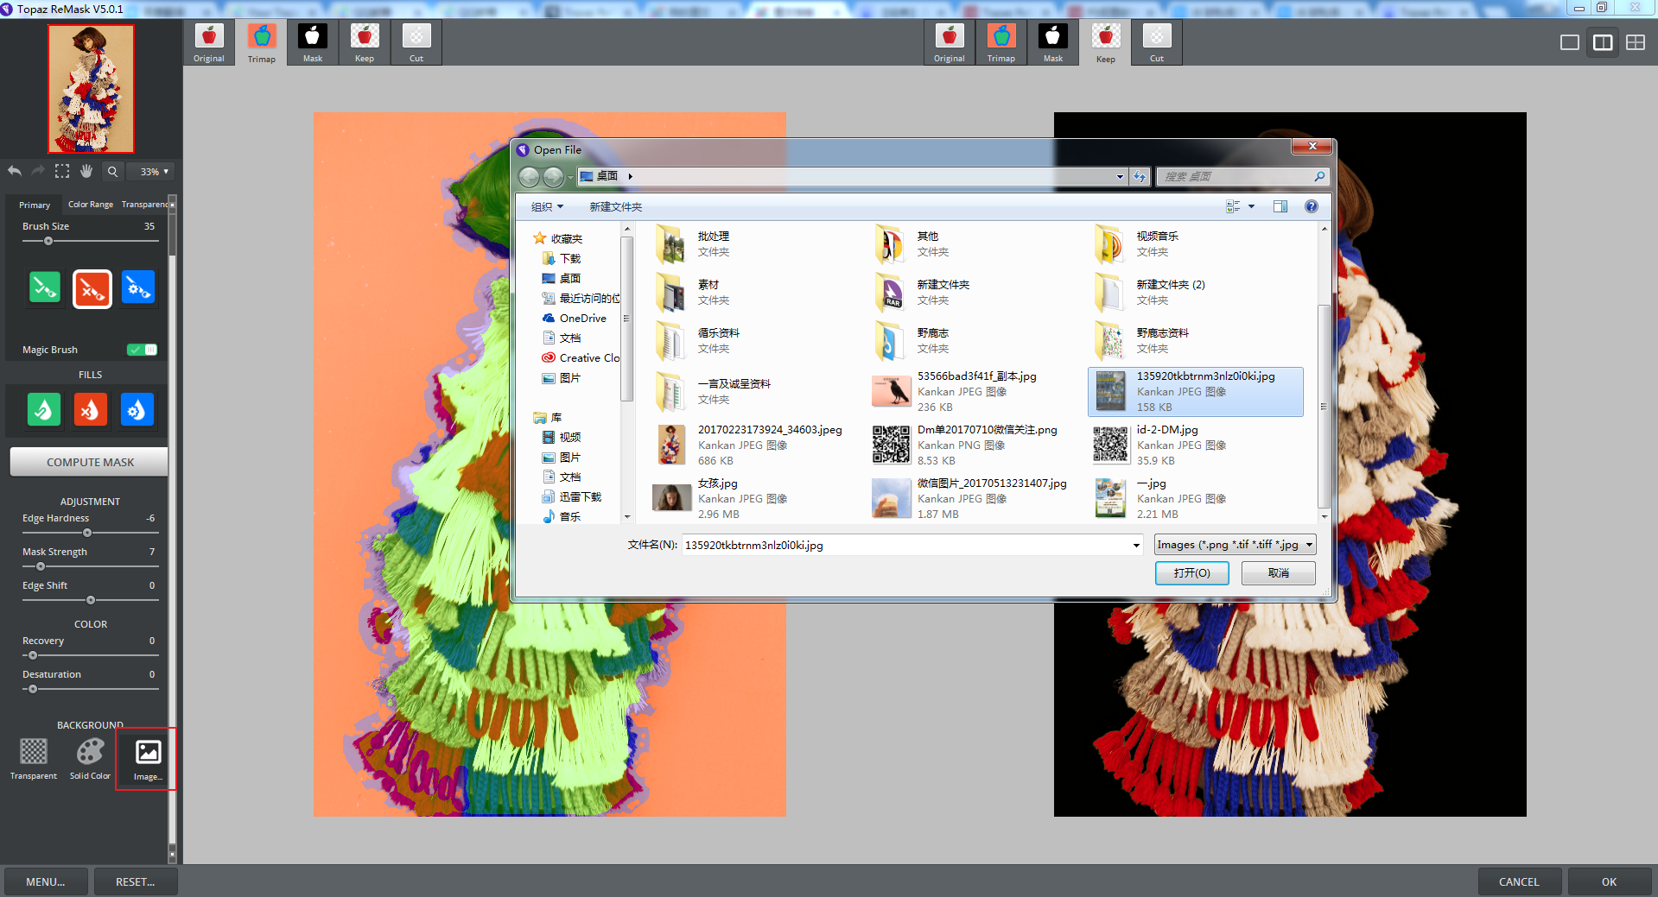Show Original view in left pane
The height and width of the screenshot is (897, 1658).
209,42
